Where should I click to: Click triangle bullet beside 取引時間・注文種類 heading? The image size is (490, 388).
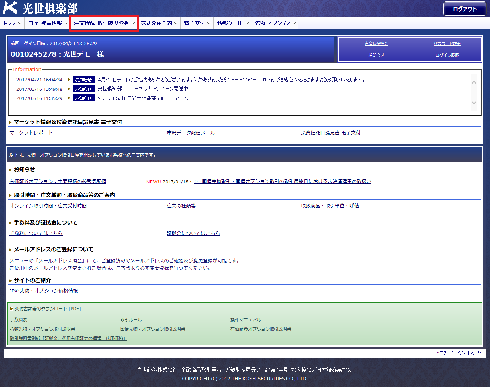10,195
